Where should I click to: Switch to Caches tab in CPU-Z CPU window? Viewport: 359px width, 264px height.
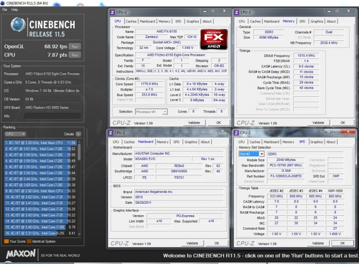(131, 21)
